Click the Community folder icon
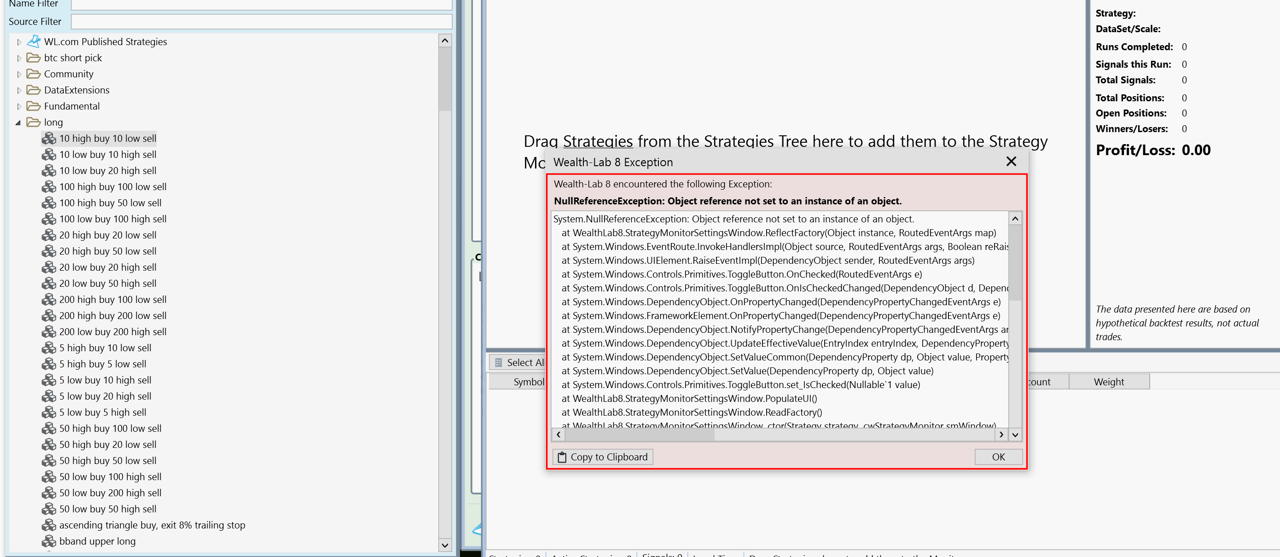This screenshot has height=557, width=1280. click(33, 74)
